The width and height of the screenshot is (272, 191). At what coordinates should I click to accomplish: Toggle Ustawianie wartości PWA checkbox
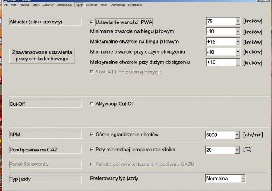92,22
